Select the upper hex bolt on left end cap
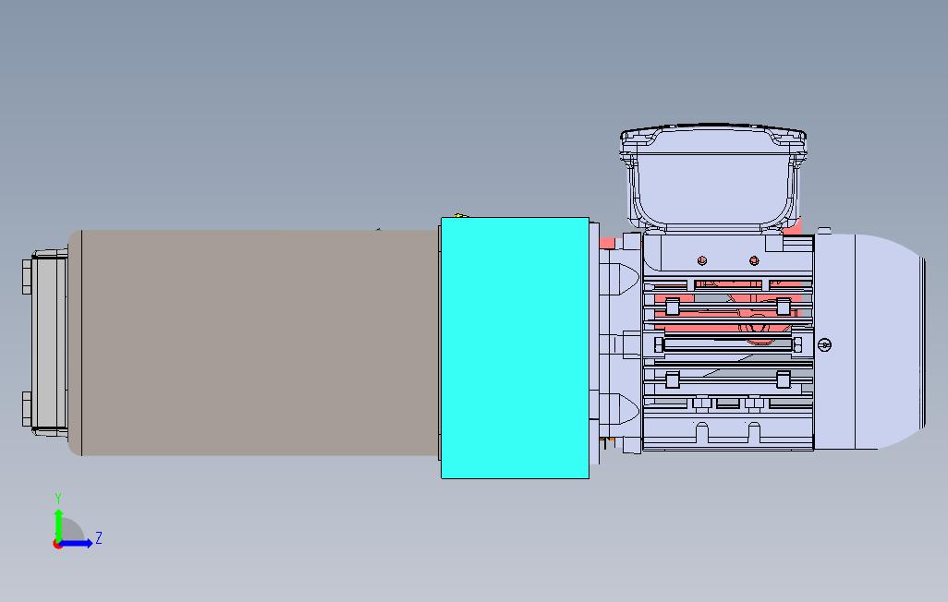The width and height of the screenshot is (948, 602). [27, 277]
